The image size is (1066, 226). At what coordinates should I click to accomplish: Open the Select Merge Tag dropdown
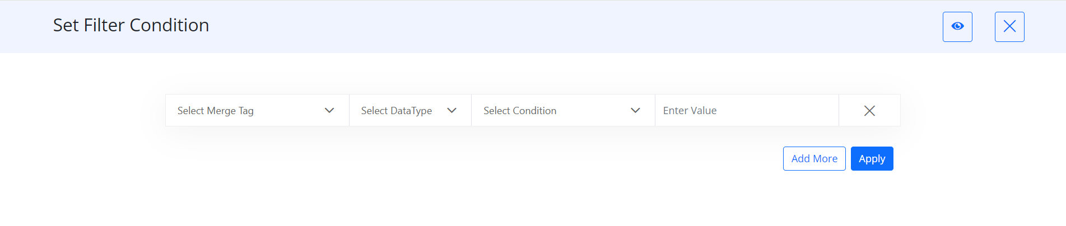257,110
